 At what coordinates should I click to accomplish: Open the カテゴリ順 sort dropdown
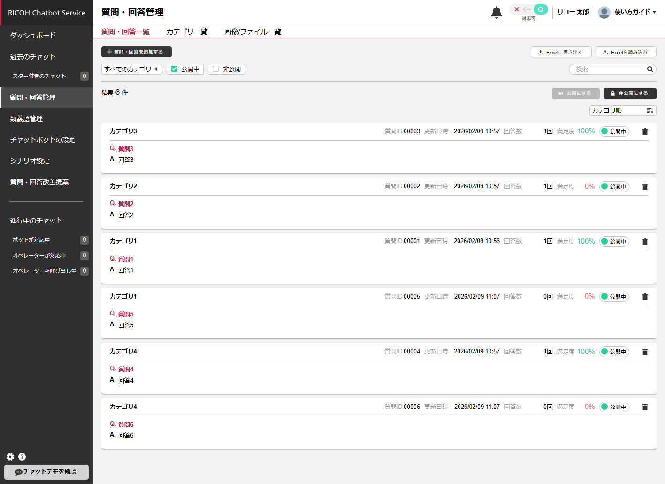click(622, 110)
